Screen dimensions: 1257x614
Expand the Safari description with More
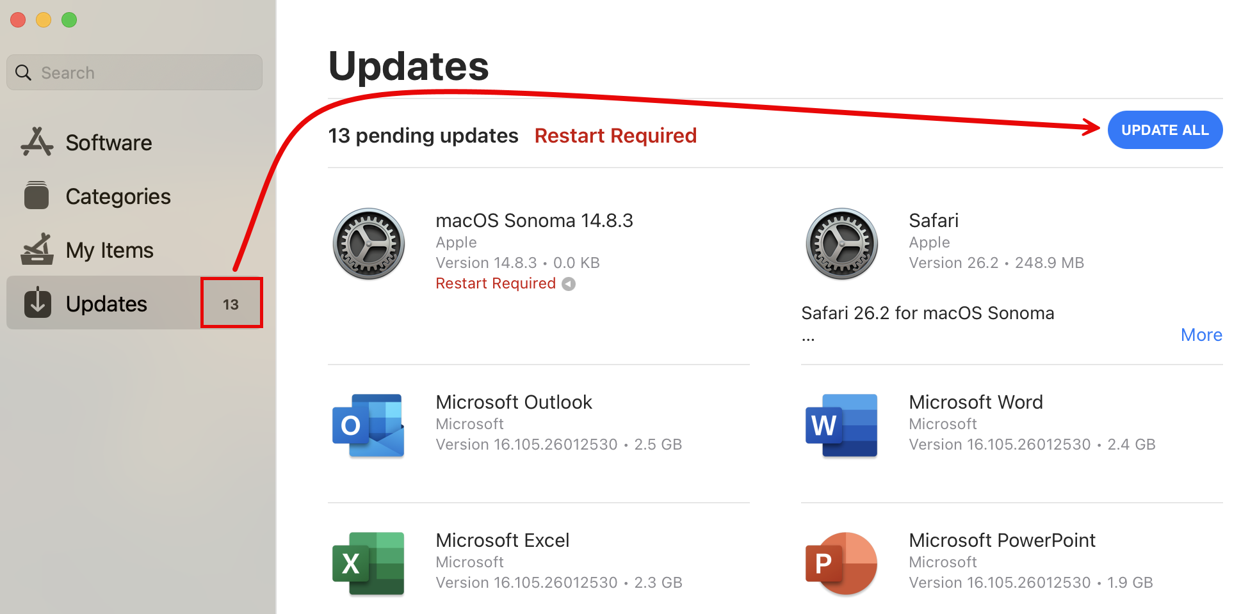[1201, 335]
